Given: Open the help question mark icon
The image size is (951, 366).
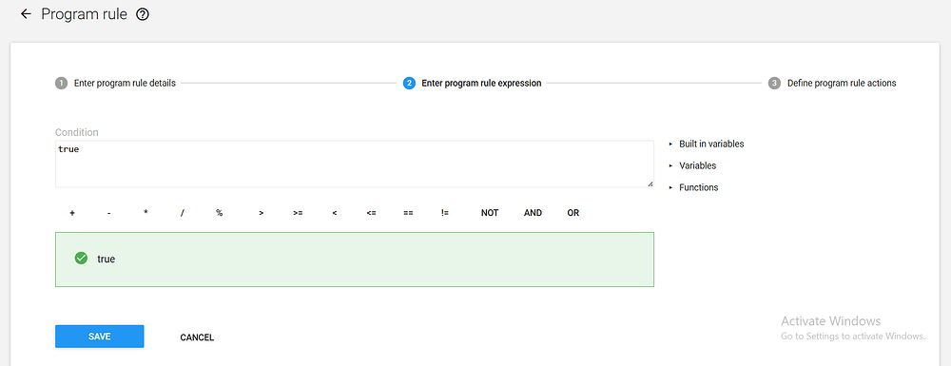Looking at the screenshot, I should click(x=143, y=14).
